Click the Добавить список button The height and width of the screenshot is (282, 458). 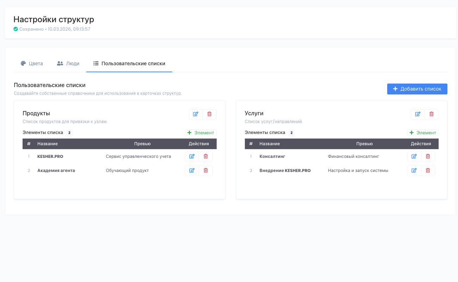coord(417,89)
